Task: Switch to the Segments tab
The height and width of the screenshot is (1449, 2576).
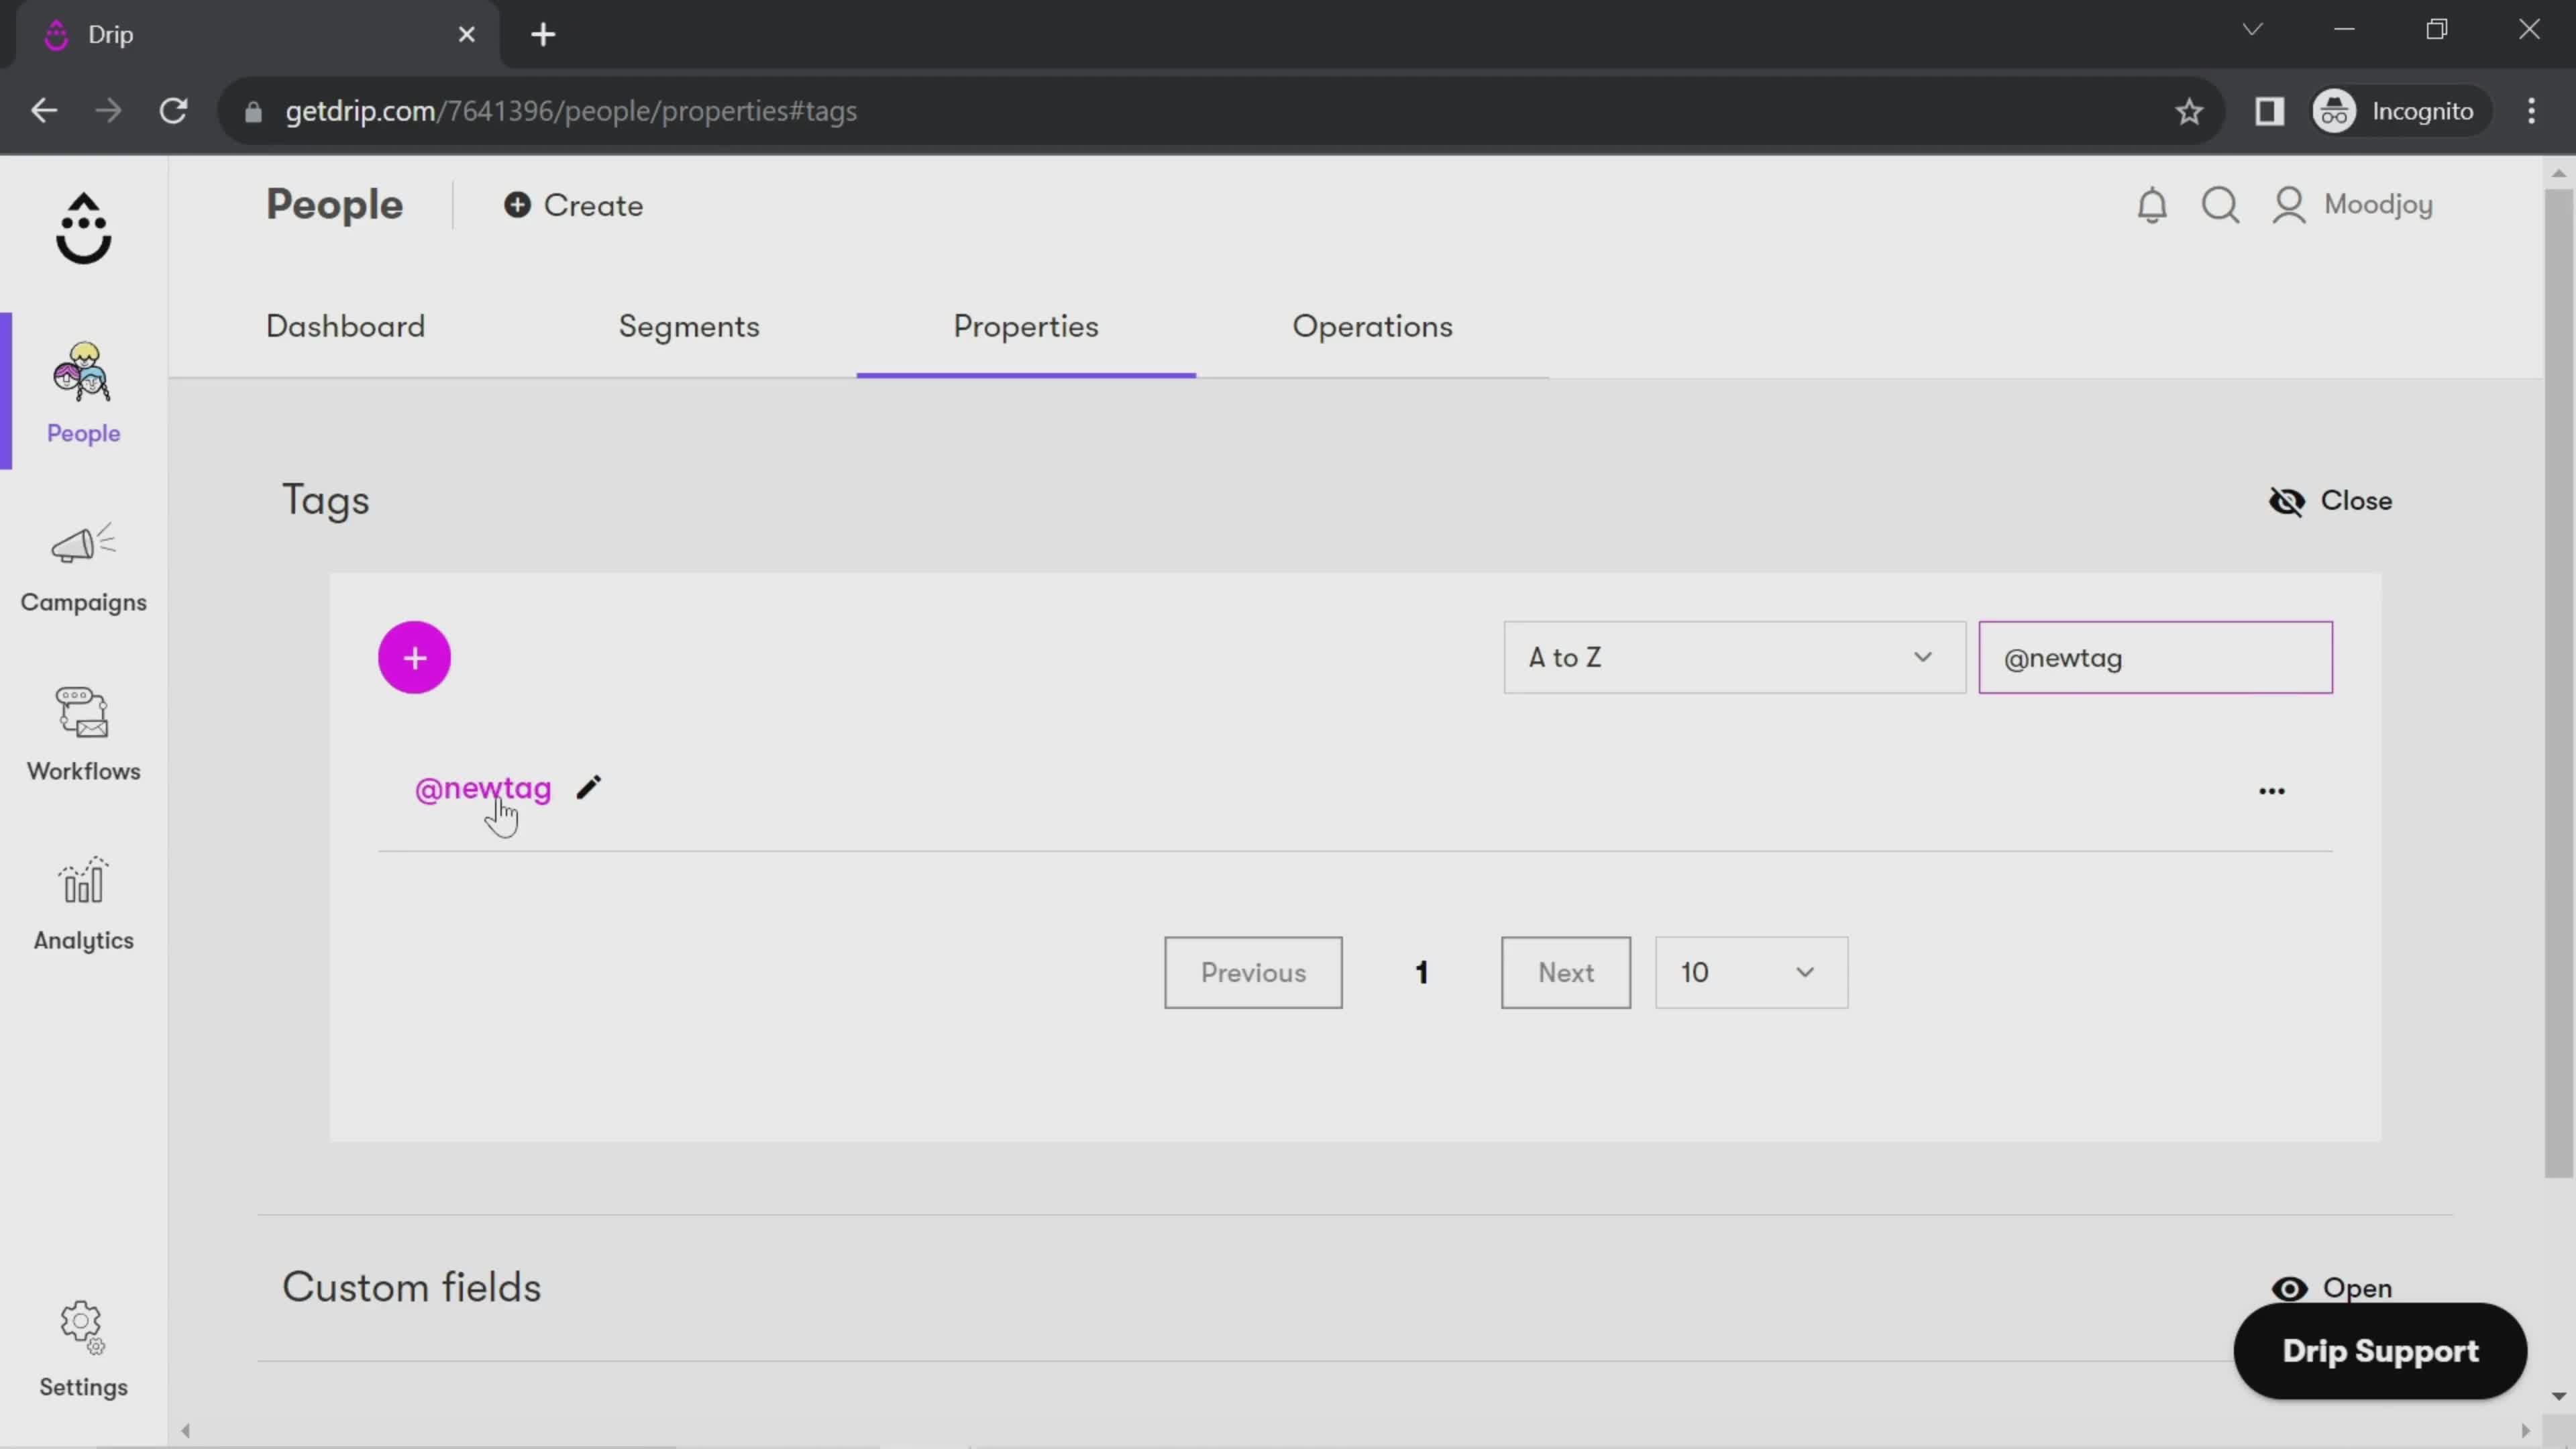Action: (x=688, y=325)
